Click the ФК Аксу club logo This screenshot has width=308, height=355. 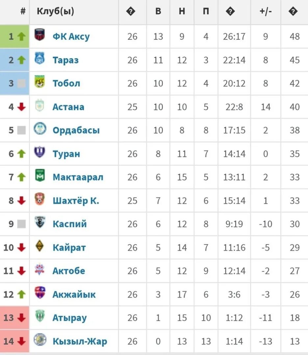39,35
